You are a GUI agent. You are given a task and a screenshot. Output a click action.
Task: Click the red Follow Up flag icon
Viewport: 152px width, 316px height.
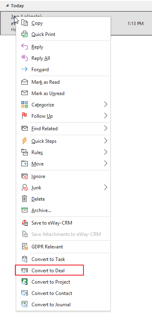pos(25,116)
